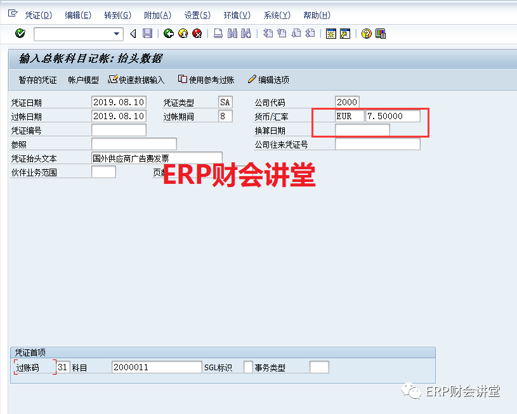Image resolution: width=517 pixels, height=414 pixels.
Task: Click the green Back arrow icon
Action: [168, 34]
